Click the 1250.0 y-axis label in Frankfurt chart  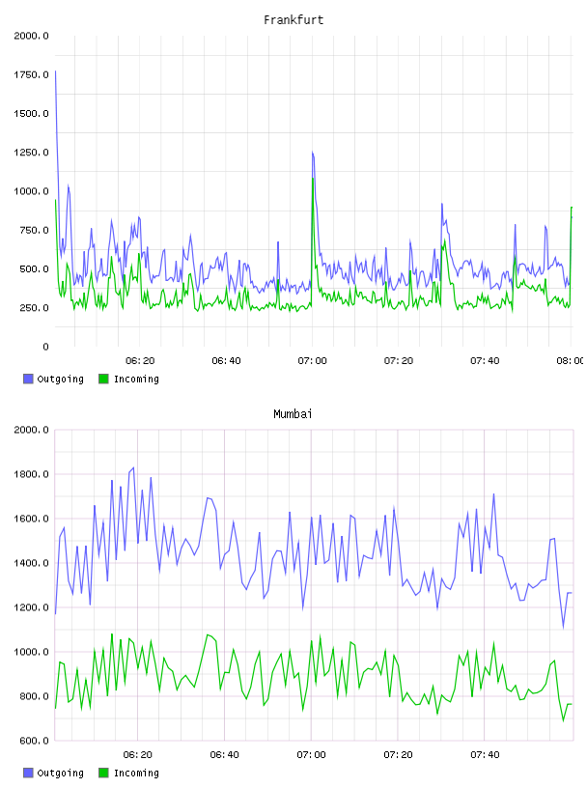(x=31, y=153)
